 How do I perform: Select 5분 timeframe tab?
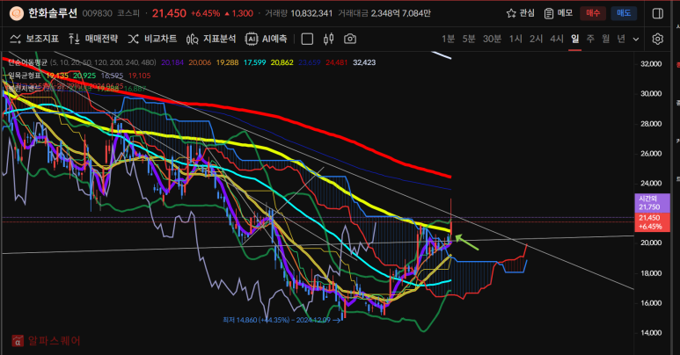coord(469,39)
